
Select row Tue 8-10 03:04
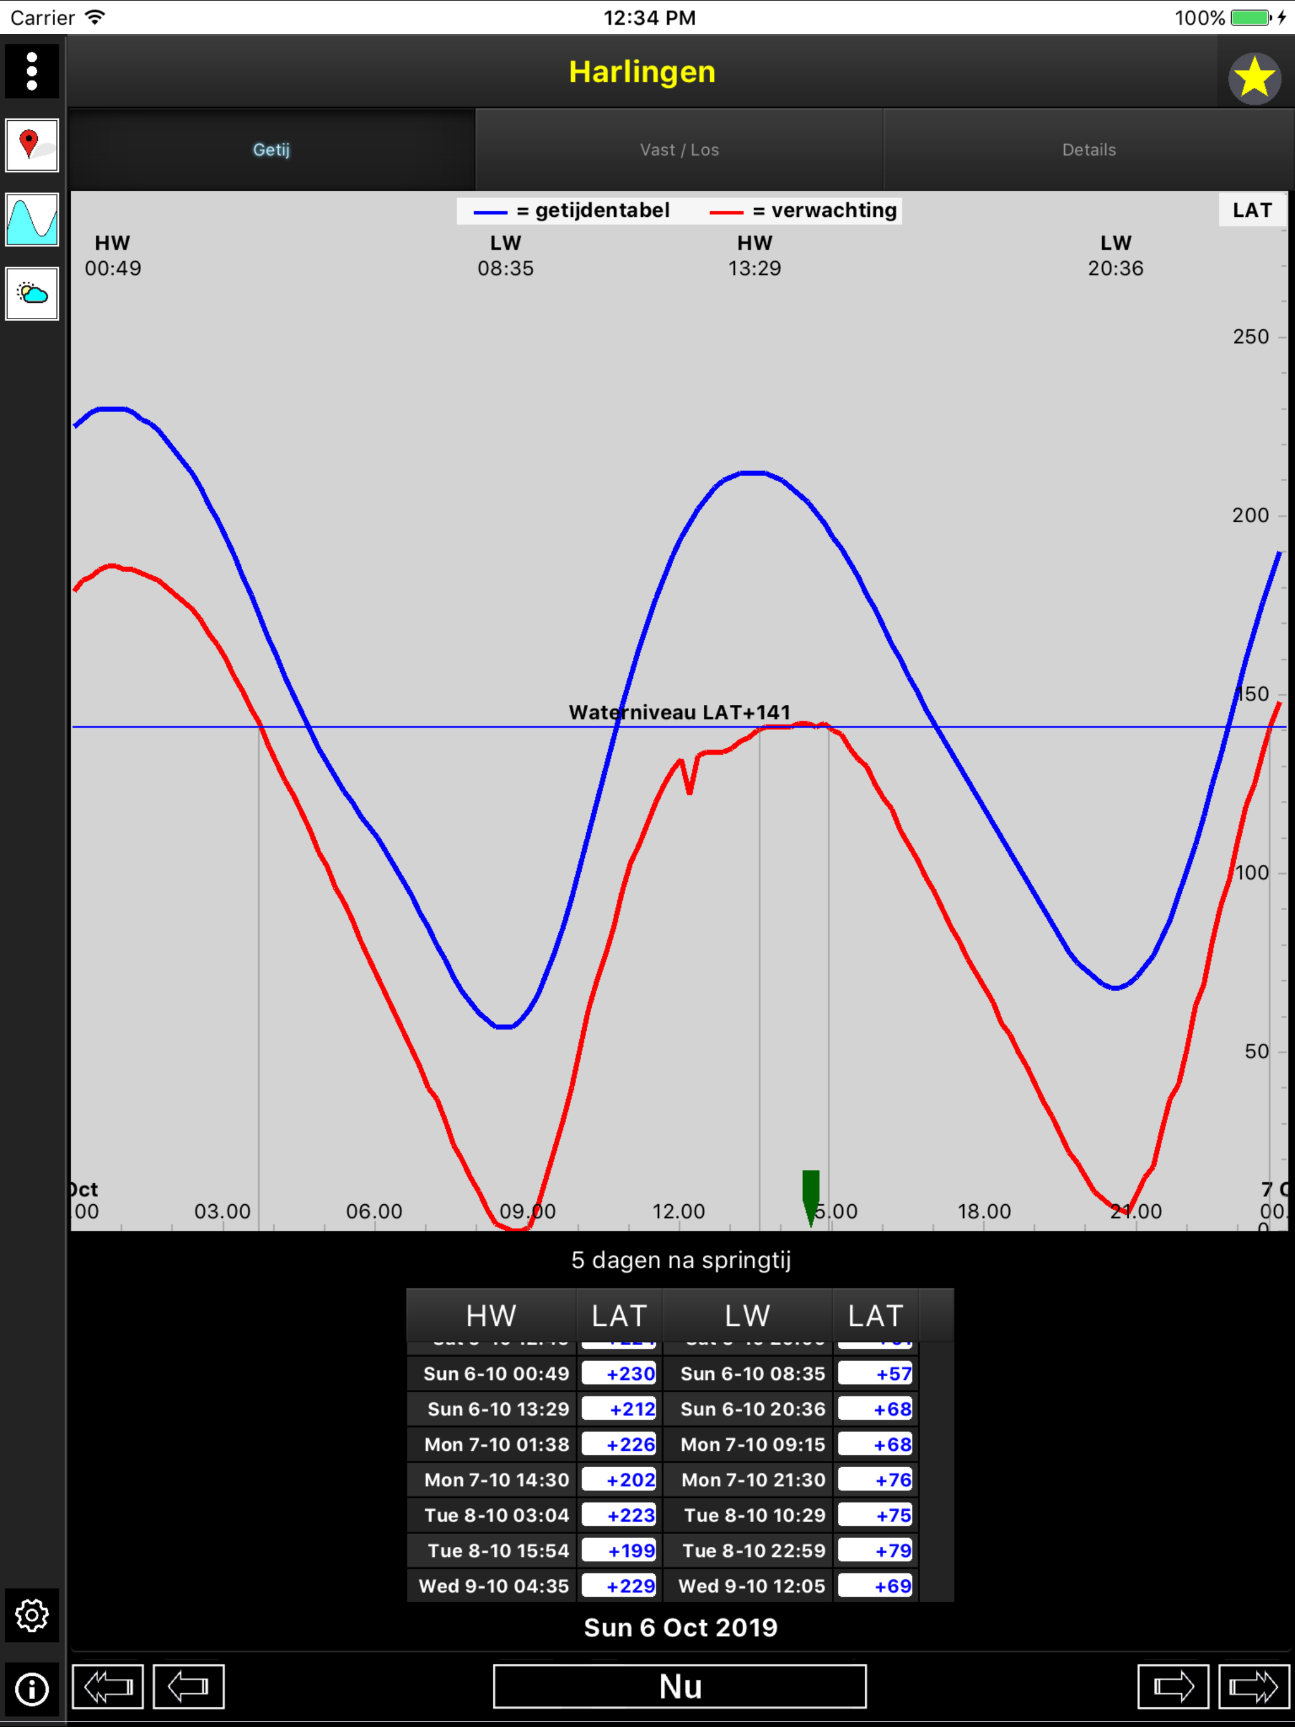(492, 1515)
